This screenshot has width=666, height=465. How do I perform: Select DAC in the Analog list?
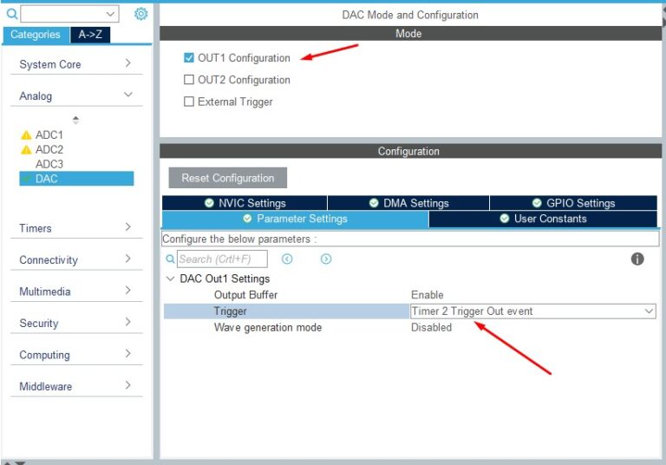[x=47, y=179]
